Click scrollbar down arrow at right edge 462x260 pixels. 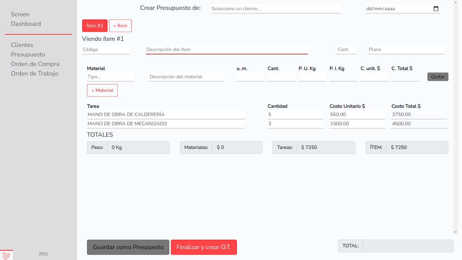[456, 232]
